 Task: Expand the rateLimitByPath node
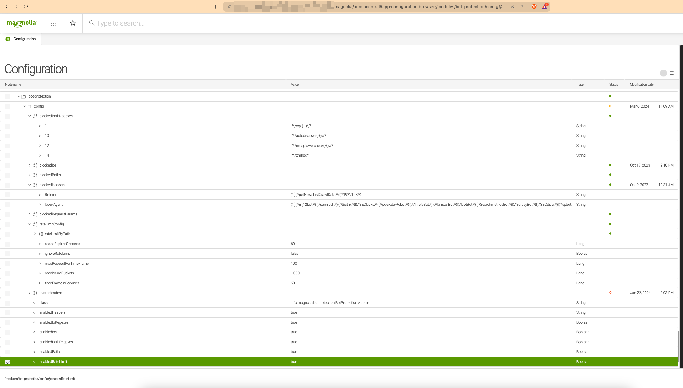pyautogui.click(x=35, y=234)
